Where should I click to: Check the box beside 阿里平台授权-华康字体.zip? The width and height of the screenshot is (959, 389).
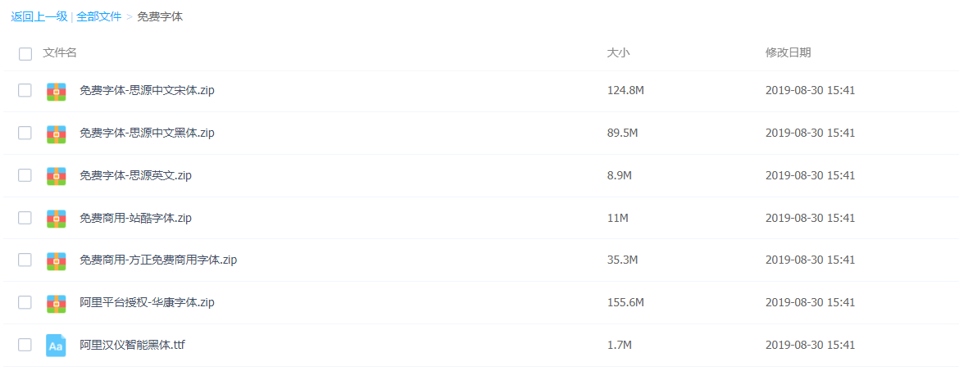(x=25, y=302)
